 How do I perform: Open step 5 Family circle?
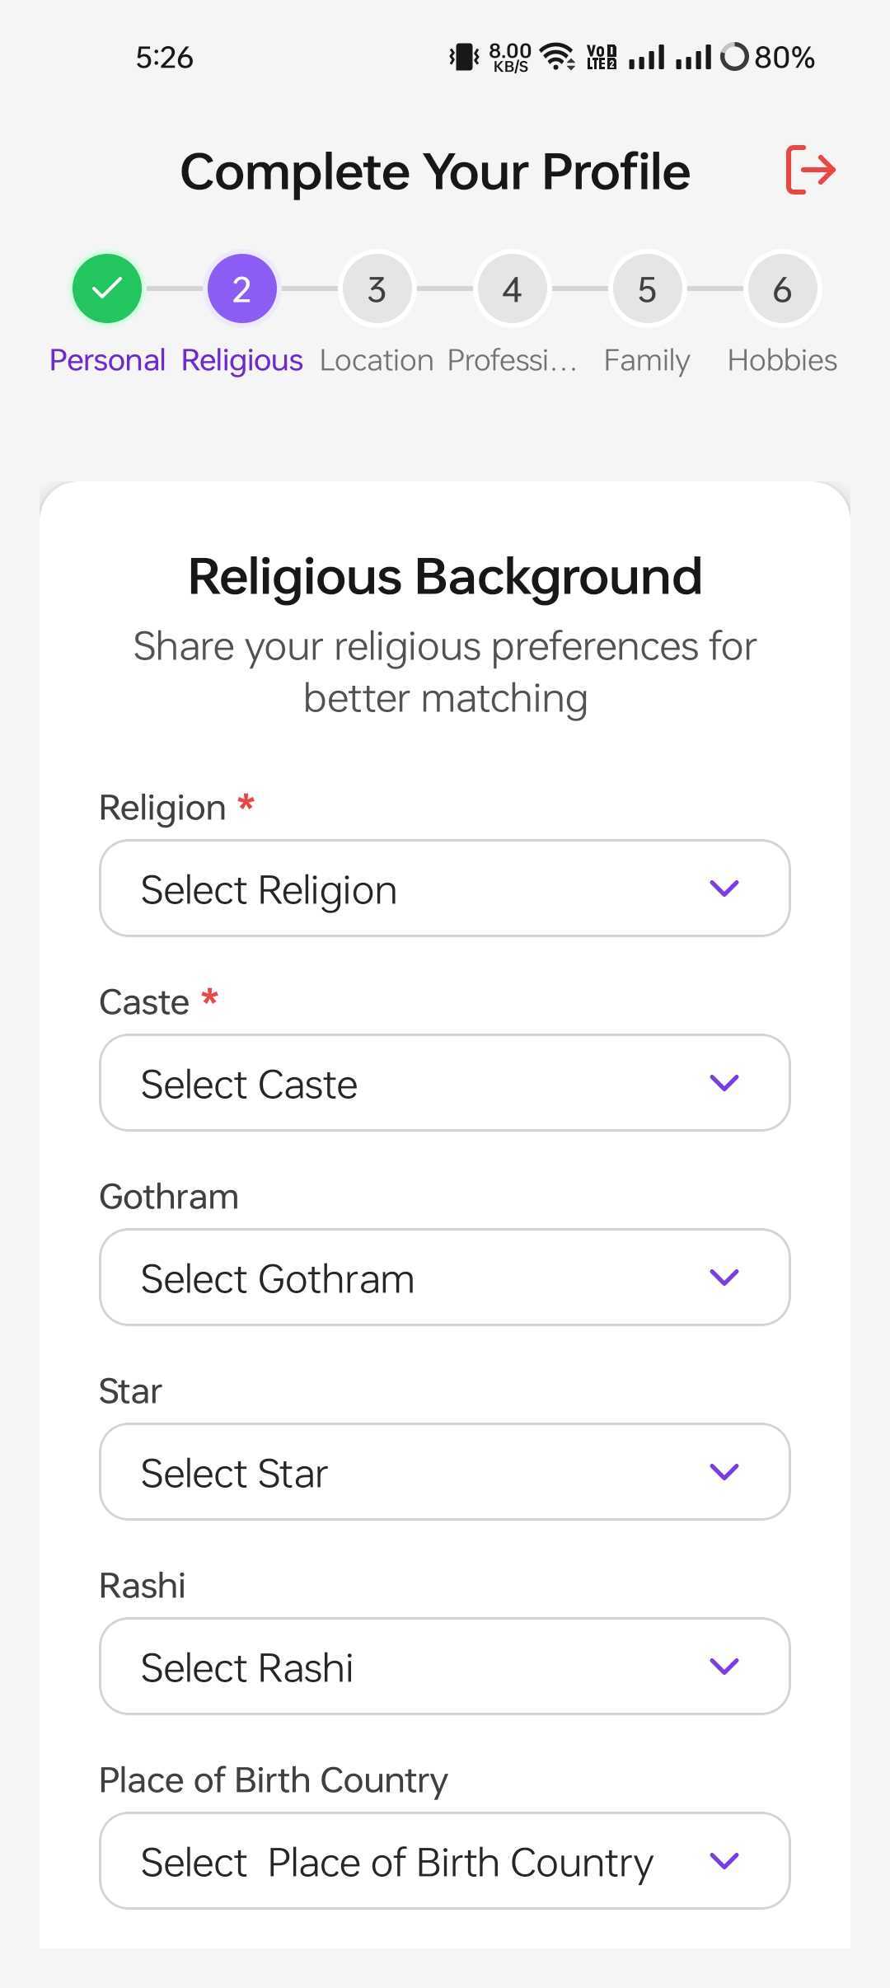pos(647,288)
